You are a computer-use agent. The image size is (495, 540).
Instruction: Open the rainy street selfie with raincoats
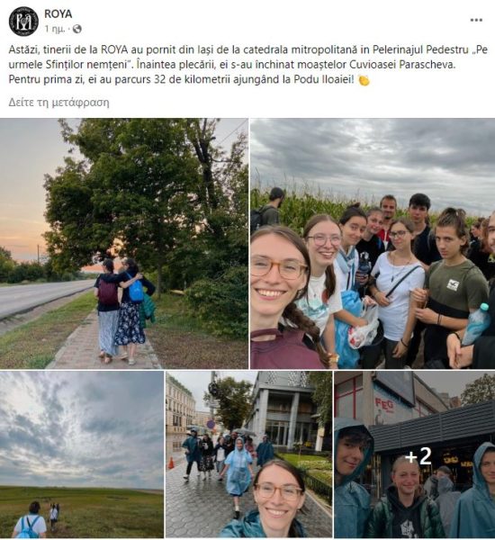(248, 454)
